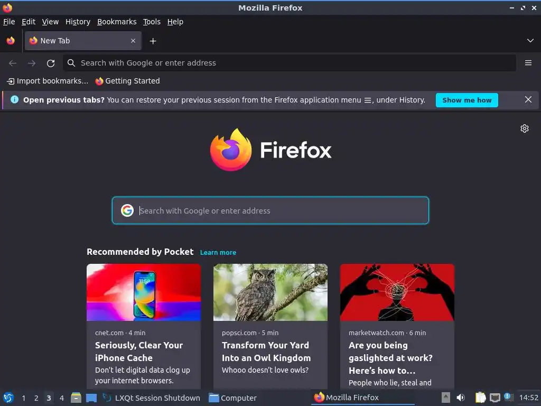Click Show me how button
Viewport: 541px width, 406px height.
tap(467, 100)
